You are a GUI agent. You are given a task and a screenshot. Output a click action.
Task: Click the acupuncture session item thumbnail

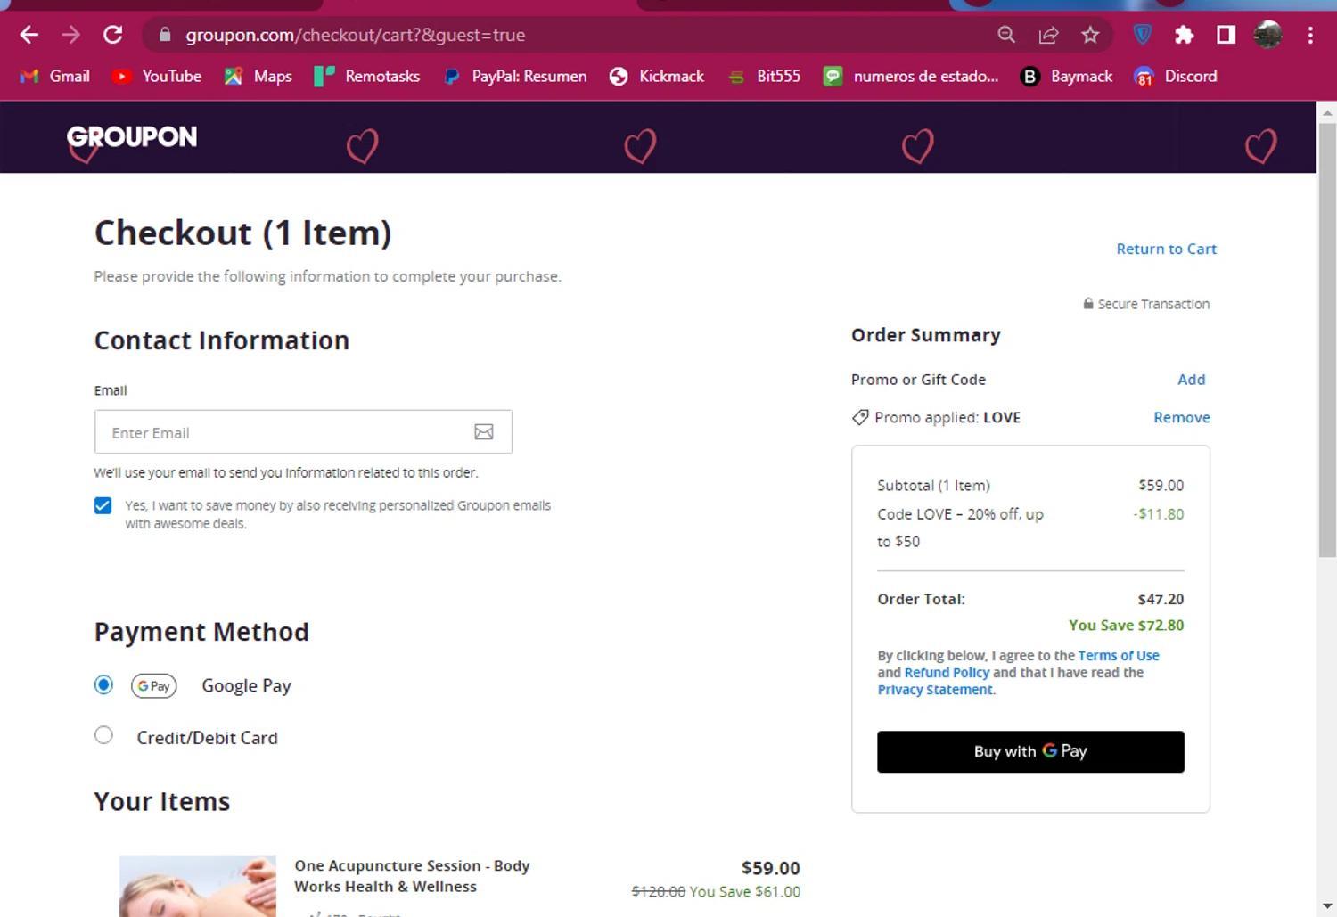pos(198,886)
